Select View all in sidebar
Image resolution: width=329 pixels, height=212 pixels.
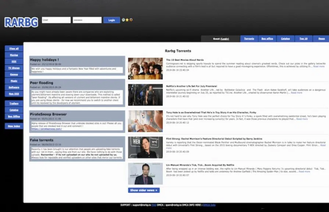point(14,48)
